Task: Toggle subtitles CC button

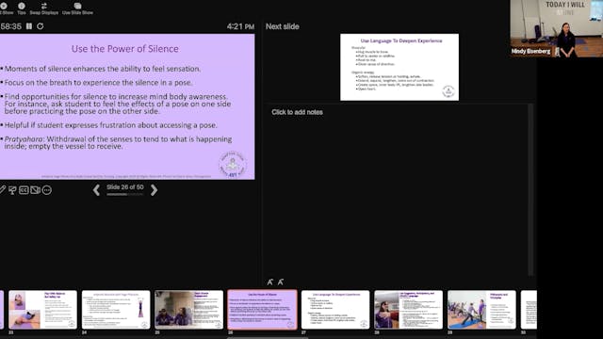Action: 24,190
